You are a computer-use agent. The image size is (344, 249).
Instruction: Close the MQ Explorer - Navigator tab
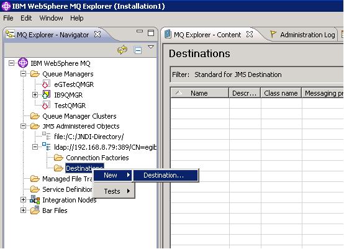(x=97, y=34)
